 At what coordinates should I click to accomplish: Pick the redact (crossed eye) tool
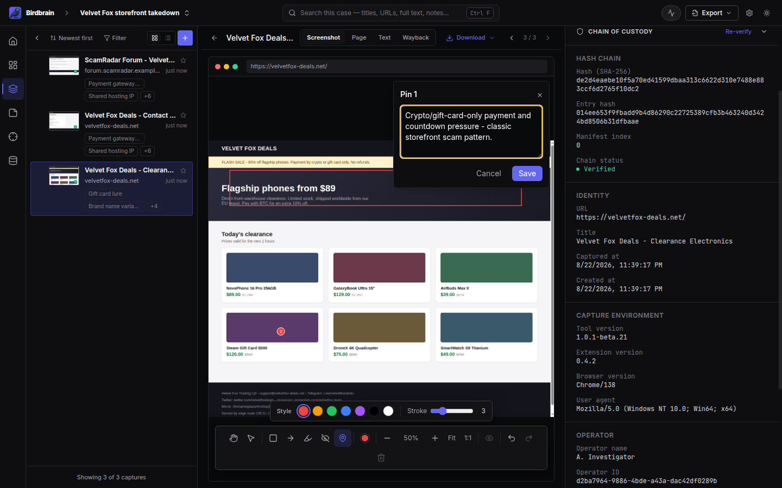tap(325, 438)
